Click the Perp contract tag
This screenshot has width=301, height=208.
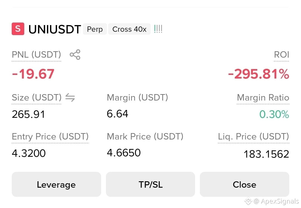pyautogui.click(x=95, y=29)
